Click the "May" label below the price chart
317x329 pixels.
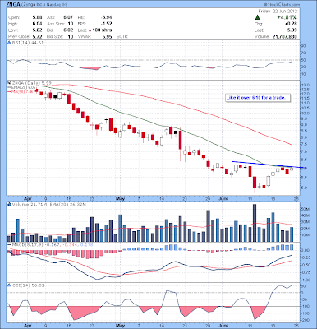point(120,198)
